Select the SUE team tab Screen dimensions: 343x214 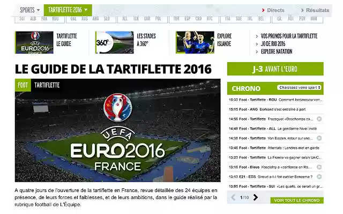tap(239, 19)
